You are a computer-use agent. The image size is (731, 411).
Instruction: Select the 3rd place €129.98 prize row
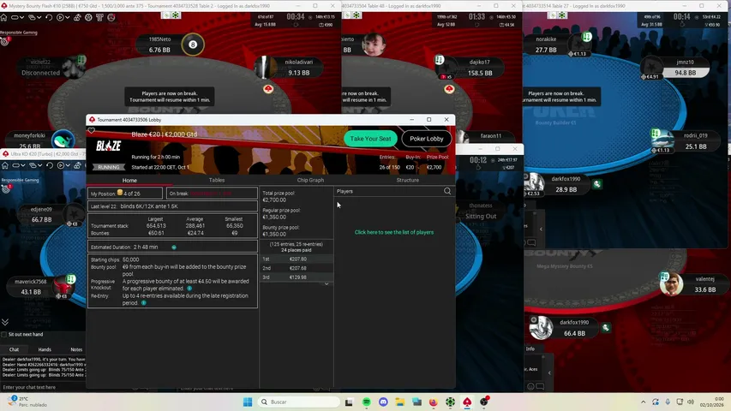[297, 277]
